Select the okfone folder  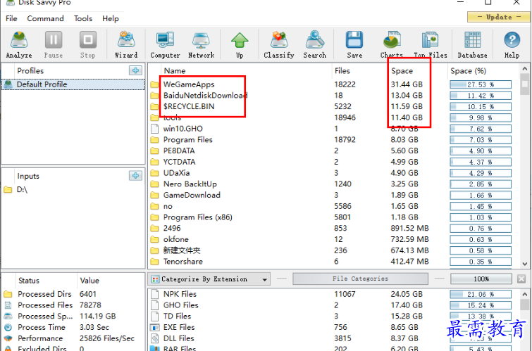coord(333,239)
